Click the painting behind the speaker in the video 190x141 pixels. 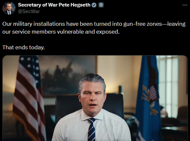[x=68, y=75]
